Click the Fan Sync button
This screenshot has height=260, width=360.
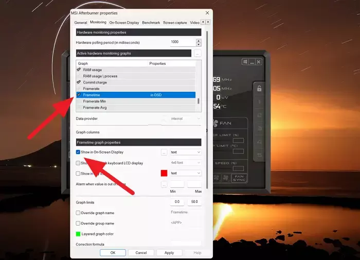(x=239, y=178)
